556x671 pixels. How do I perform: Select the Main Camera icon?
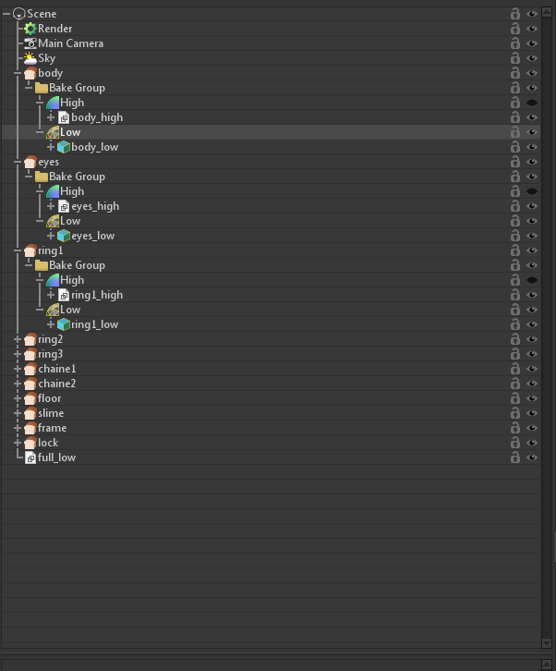click(x=30, y=43)
